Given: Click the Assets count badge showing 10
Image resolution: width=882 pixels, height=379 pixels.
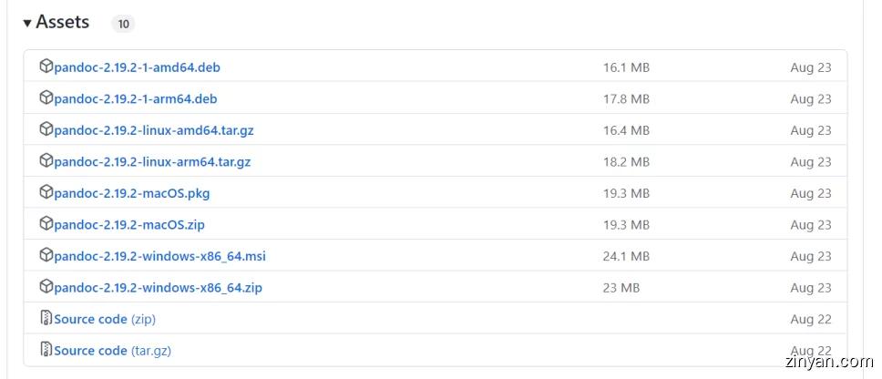Looking at the screenshot, I should click(x=123, y=24).
